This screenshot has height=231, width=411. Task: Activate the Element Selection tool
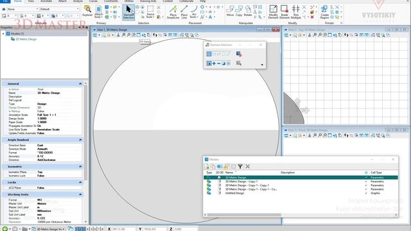point(128,12)
